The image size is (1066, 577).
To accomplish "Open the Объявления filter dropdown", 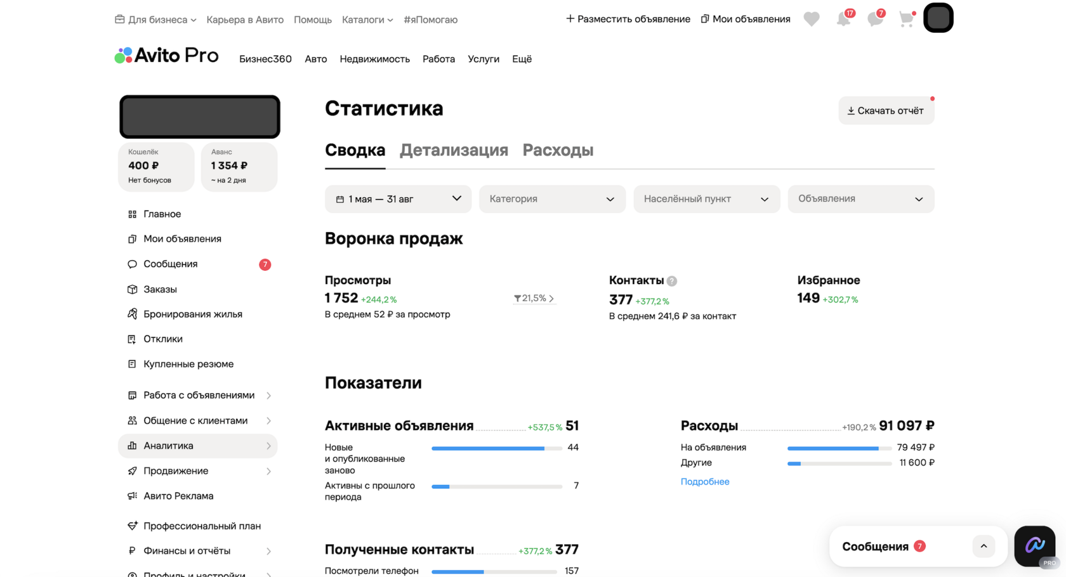I will (861, 199).
